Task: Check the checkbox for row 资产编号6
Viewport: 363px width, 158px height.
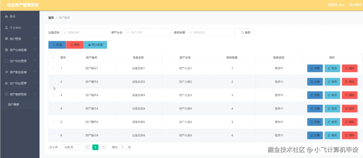Action: pyautogui.click(x=53, y=135)
